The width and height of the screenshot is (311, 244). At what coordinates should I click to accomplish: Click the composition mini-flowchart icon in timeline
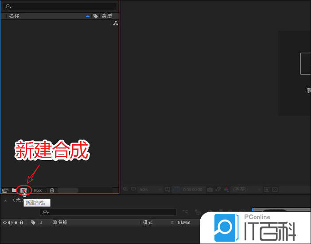185,212
